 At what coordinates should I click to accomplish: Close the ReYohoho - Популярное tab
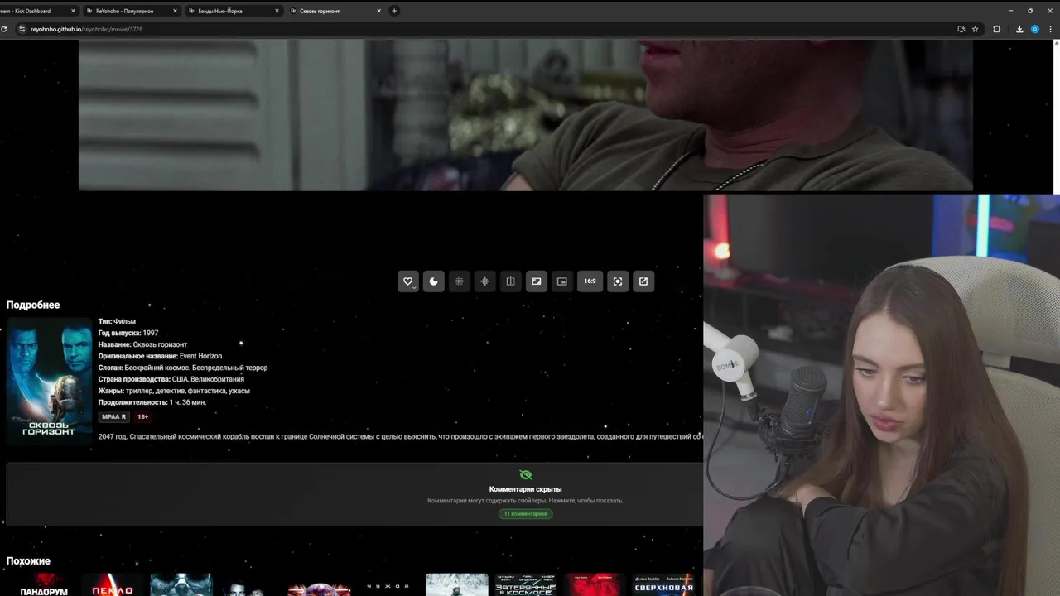(175, 11)
